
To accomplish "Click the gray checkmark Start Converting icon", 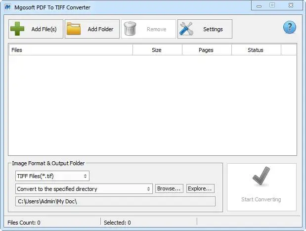I will [262, 176].
